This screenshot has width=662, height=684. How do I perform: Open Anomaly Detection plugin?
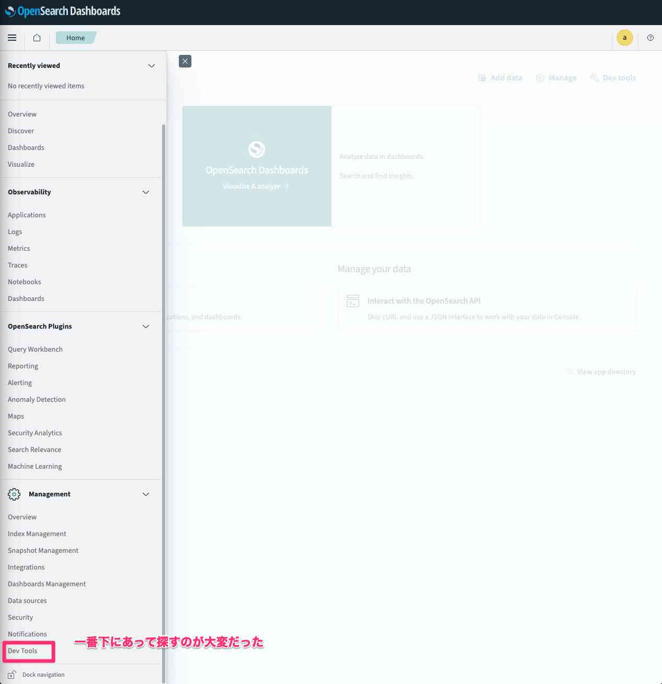tap(37, 399)
